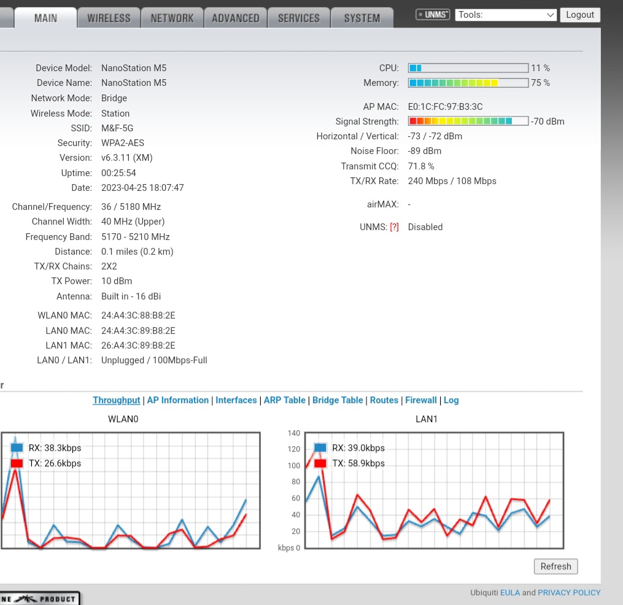Click the UNMS help question mark
623x605 pixels.
coord(394,227)
